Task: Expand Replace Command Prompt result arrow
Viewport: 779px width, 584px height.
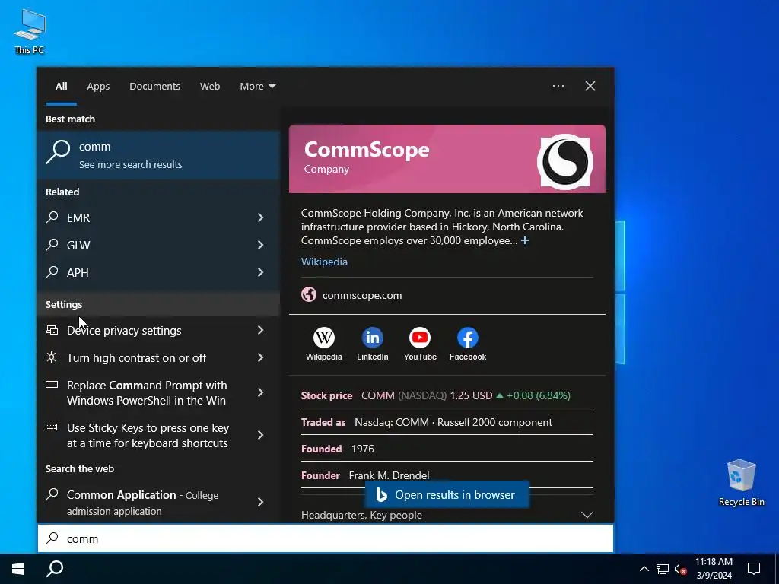Action: [x=260, y=392]
